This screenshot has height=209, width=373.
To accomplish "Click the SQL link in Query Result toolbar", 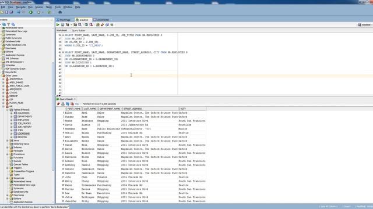I will click(x=77, y=104).
